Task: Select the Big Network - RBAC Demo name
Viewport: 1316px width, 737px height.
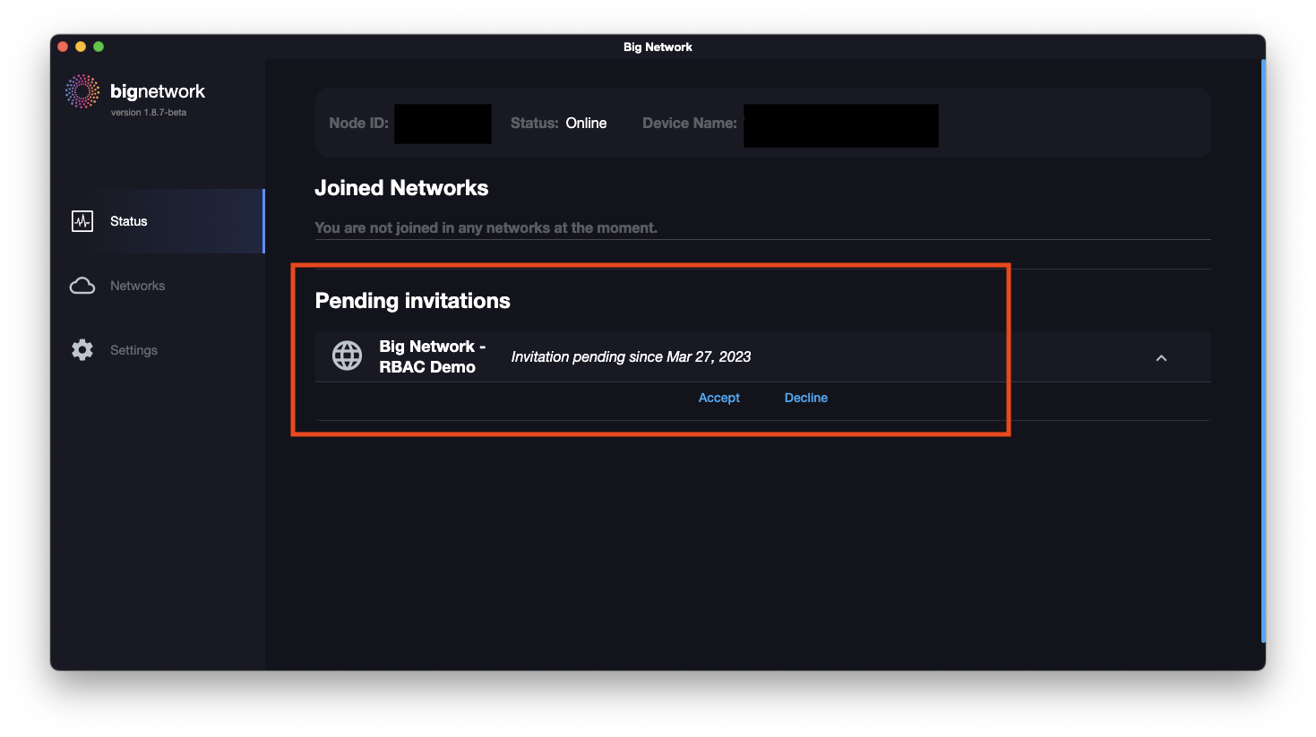Action: click(x=432, y=356)
